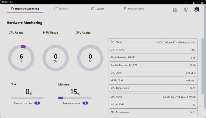The image size is (206, 118).
Task: Click the VRAM Clock 405 MHz row
Action: click(153, 80)
